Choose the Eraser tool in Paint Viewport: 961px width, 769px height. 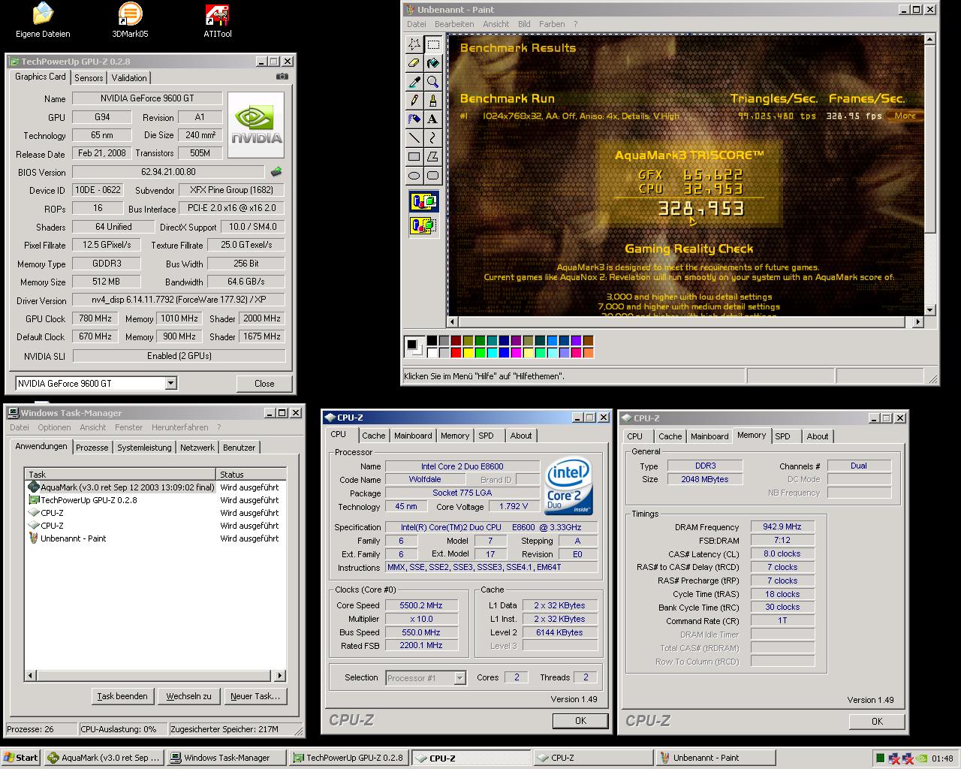[414, 63]
